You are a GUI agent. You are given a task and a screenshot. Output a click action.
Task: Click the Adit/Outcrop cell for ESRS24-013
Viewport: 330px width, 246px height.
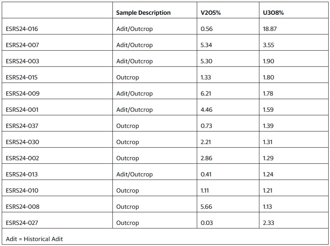134,174
